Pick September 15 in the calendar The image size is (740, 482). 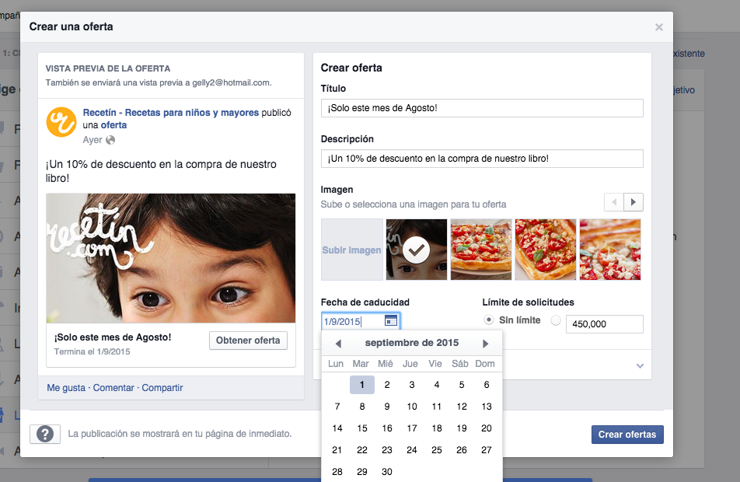(362, 428)
